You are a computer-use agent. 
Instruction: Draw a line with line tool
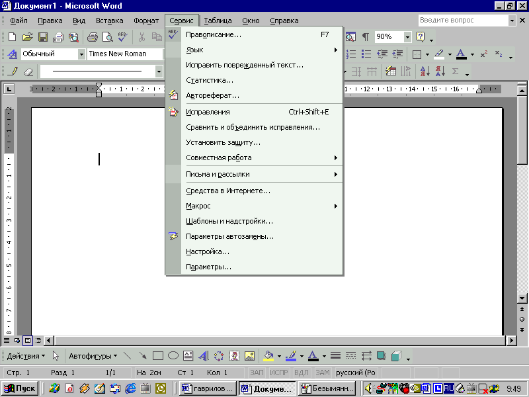(x=128, y=356)
